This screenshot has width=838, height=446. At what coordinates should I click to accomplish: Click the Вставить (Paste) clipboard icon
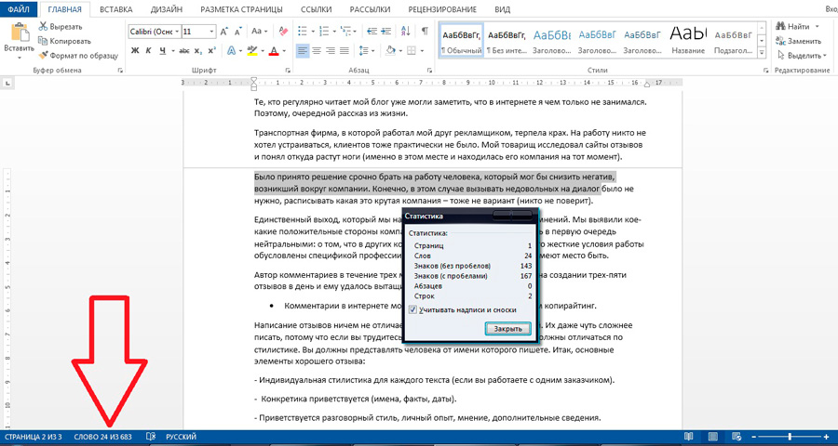(20, 32)
